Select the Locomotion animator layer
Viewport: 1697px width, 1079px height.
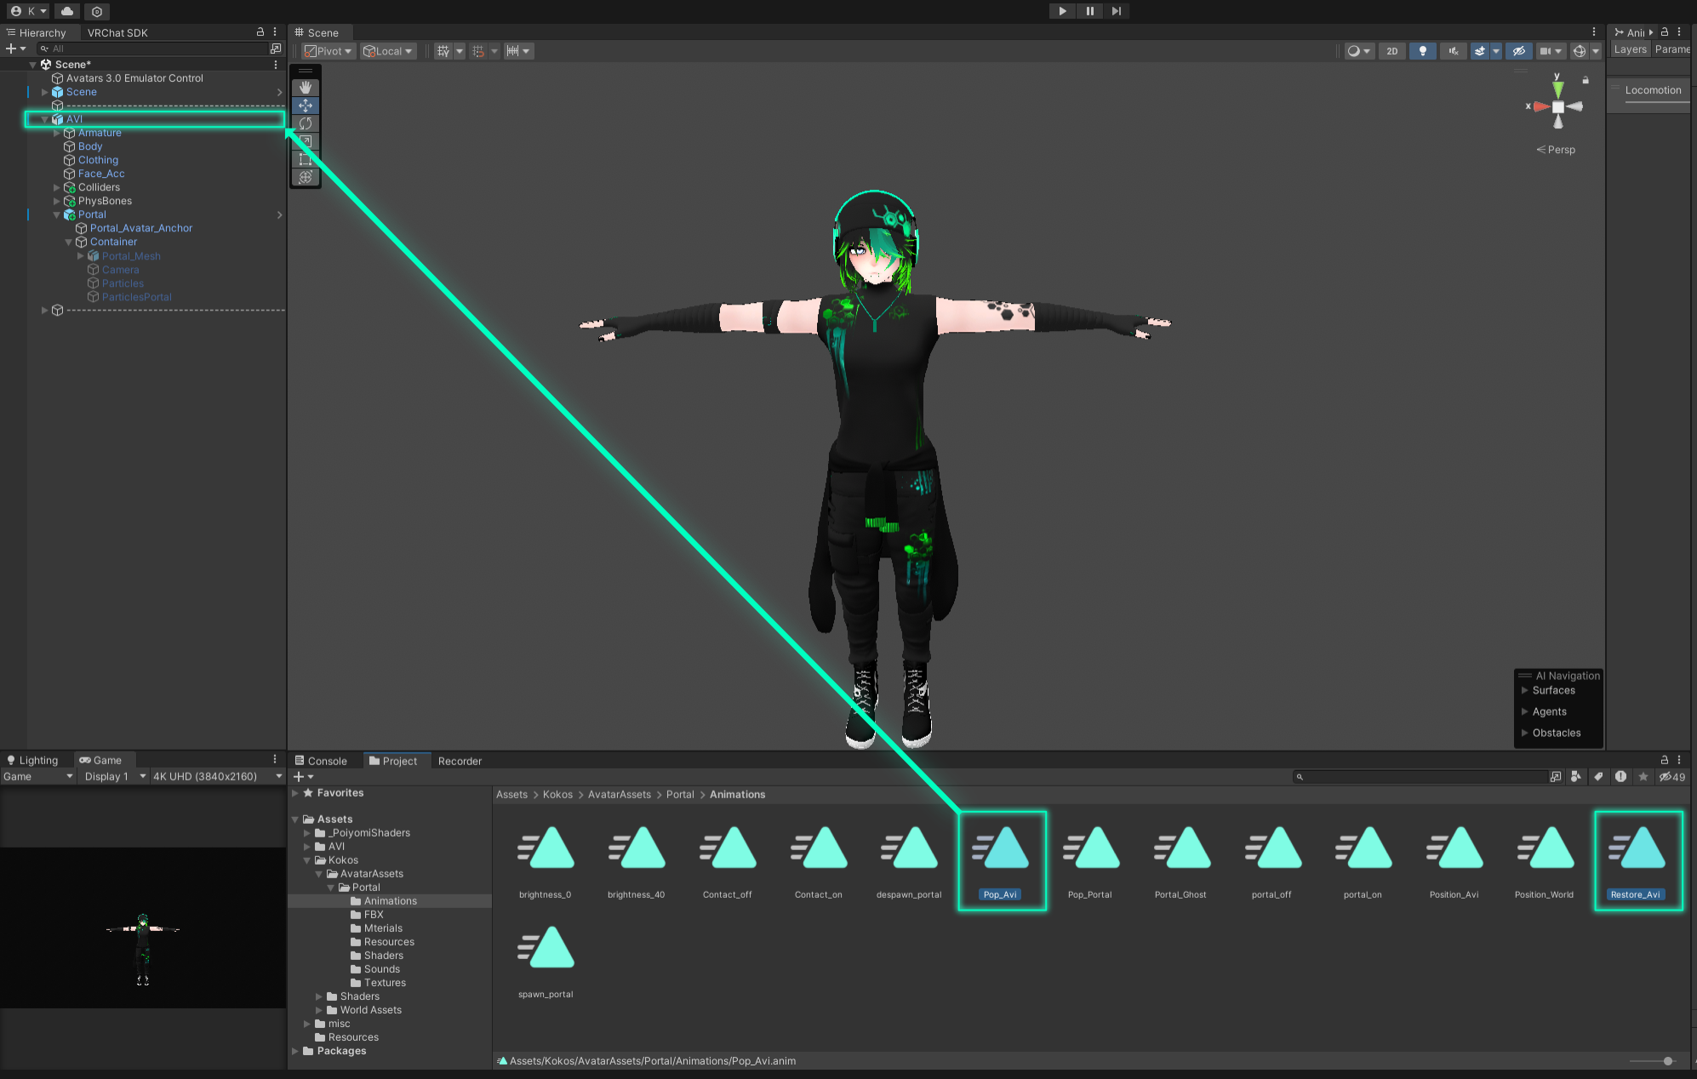pyautogui.click(x=1653, y=90)
